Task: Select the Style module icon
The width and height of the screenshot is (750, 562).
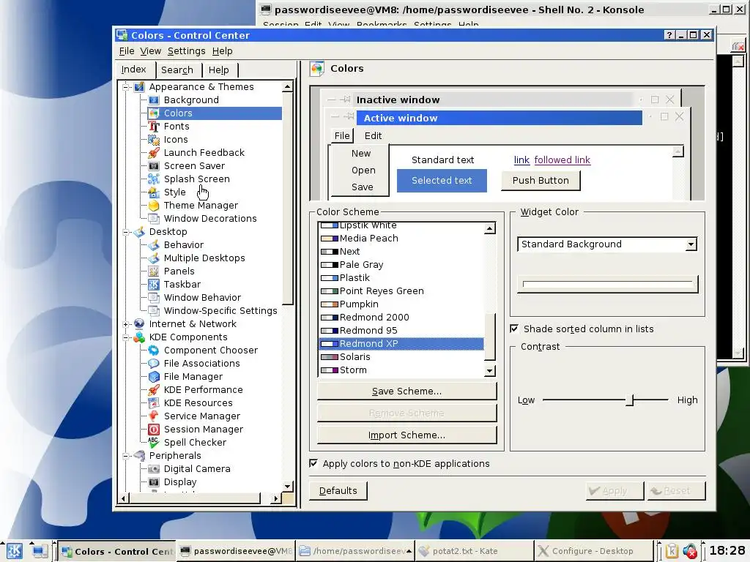Action: tap(154, 192)
